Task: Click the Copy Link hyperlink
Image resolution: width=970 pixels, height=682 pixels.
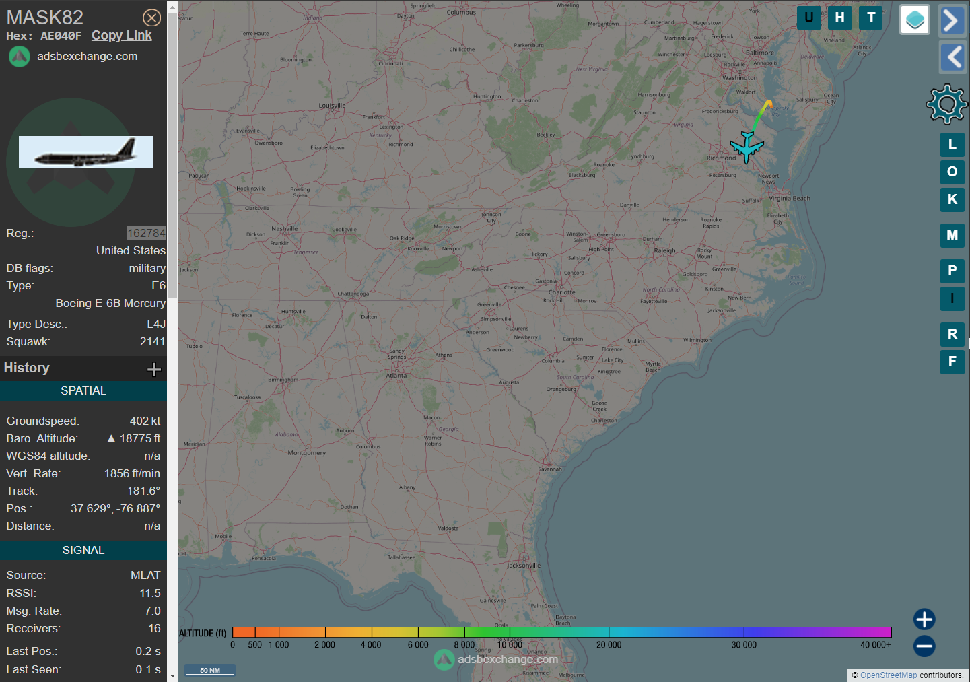Action: pyautogui.click(x=122, y=36)
